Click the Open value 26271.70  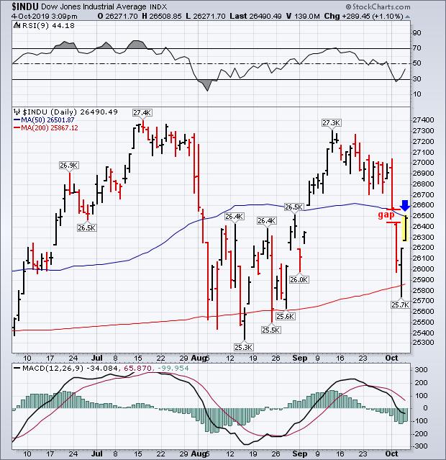point(121,17)
